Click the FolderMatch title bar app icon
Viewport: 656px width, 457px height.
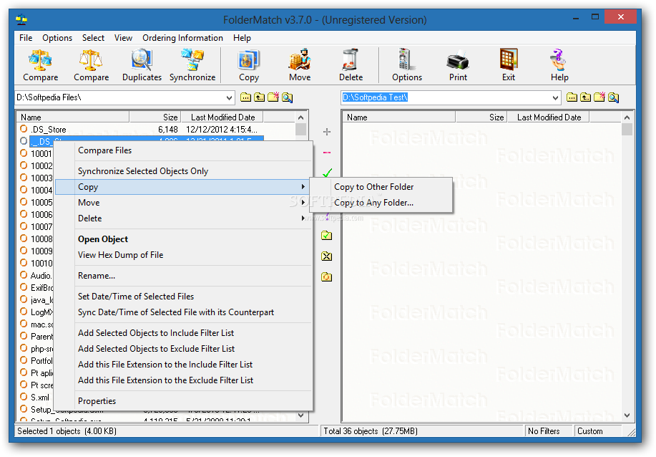pos(21,19)
